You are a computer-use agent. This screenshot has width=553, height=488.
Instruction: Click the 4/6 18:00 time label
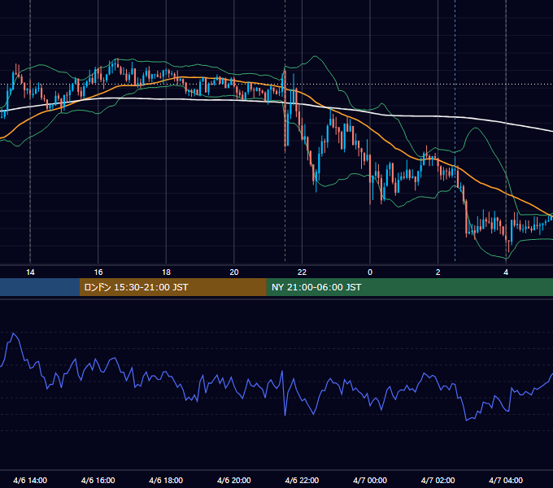coord(166,480)
